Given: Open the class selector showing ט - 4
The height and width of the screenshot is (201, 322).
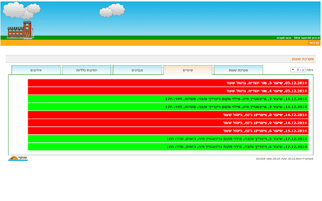Looking at the screenshot, I should click(x=298, y=70).
